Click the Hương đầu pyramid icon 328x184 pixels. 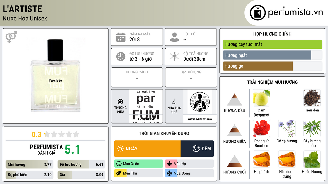pos(234,100)
